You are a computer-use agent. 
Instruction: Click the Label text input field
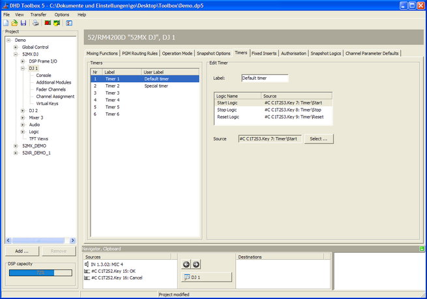click(264, 78)
